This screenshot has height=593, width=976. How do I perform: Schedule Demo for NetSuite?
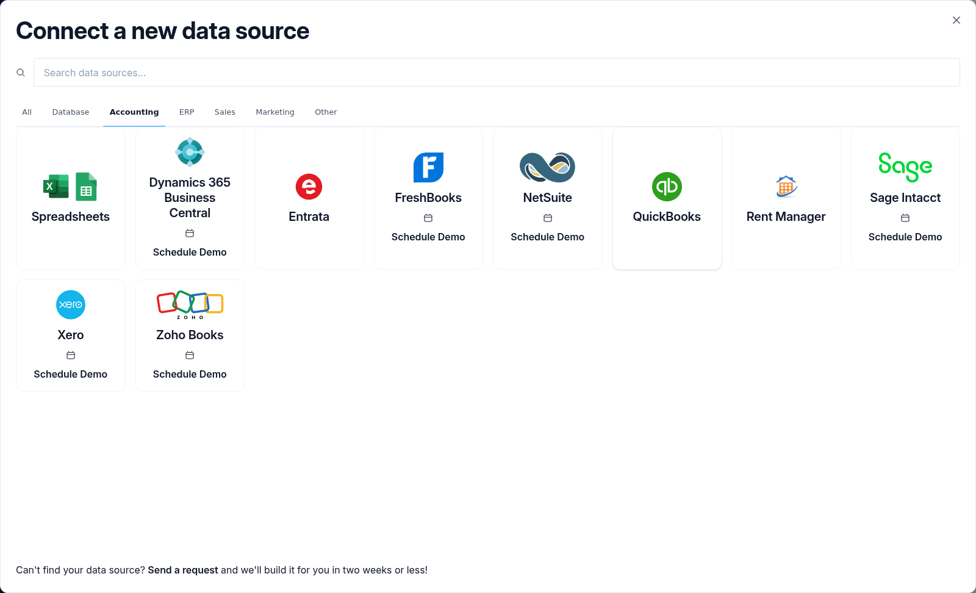pos(547,237)
